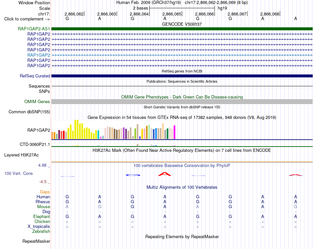Click the Layered H3K27Ac track label

21,155
